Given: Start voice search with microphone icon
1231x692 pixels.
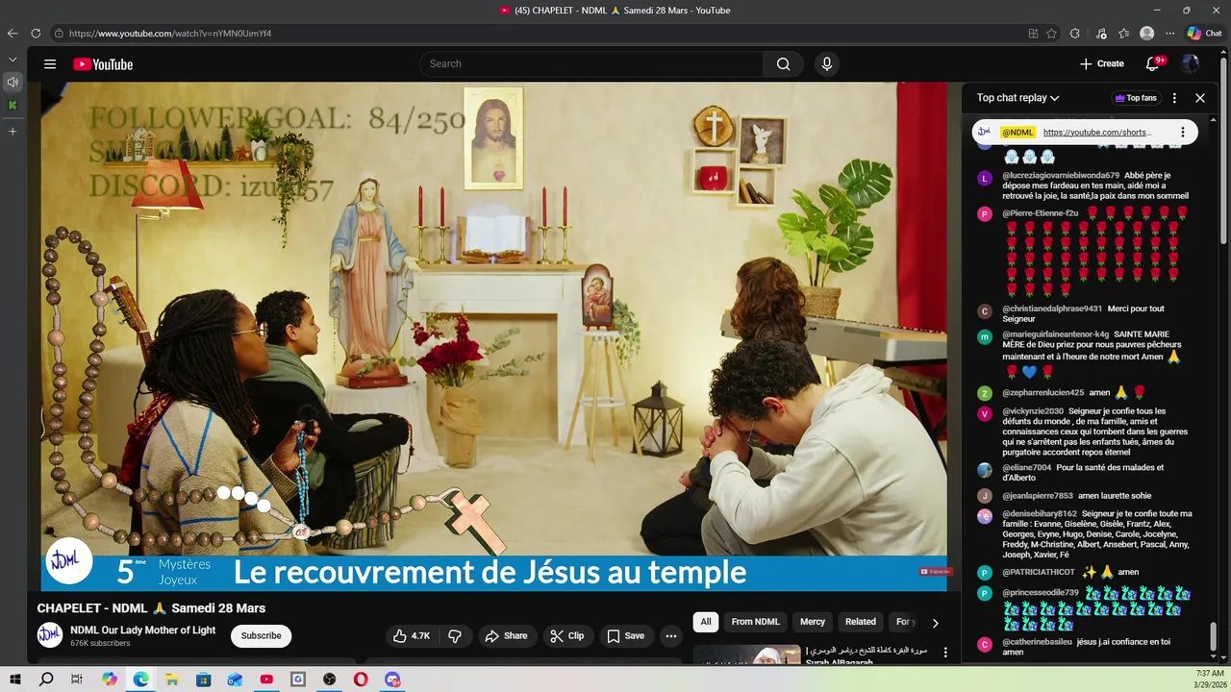Looking at the screenshot, I should [826, 64].
